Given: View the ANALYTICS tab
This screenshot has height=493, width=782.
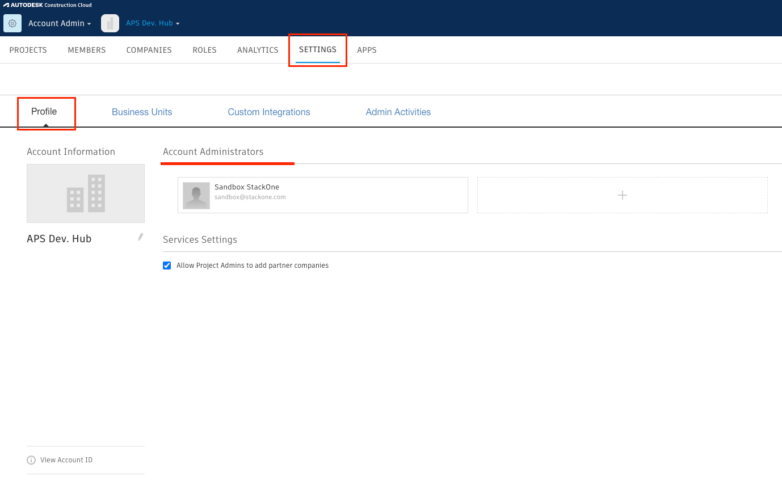Looking at the screenshot, I should click(258, 50).
